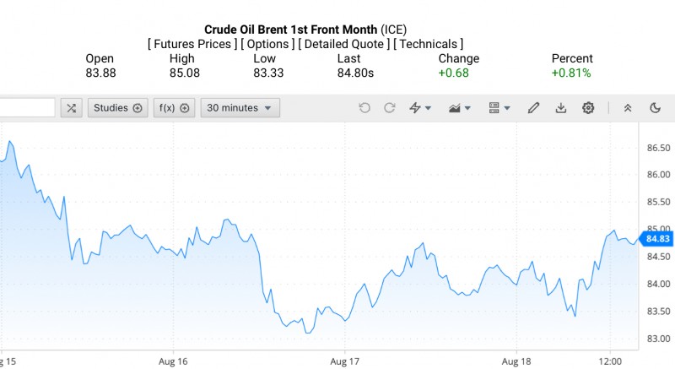Click the symbol input field
This screenshot has height=369, width=675.
coord(25,108)
